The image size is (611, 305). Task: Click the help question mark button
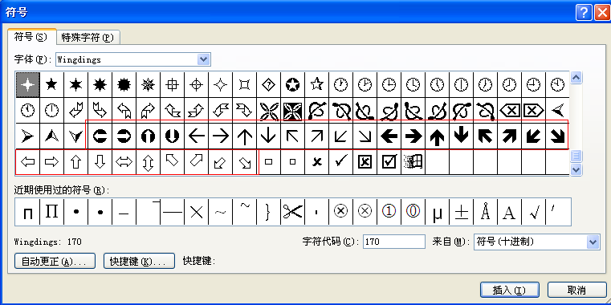tap(584, 13)
